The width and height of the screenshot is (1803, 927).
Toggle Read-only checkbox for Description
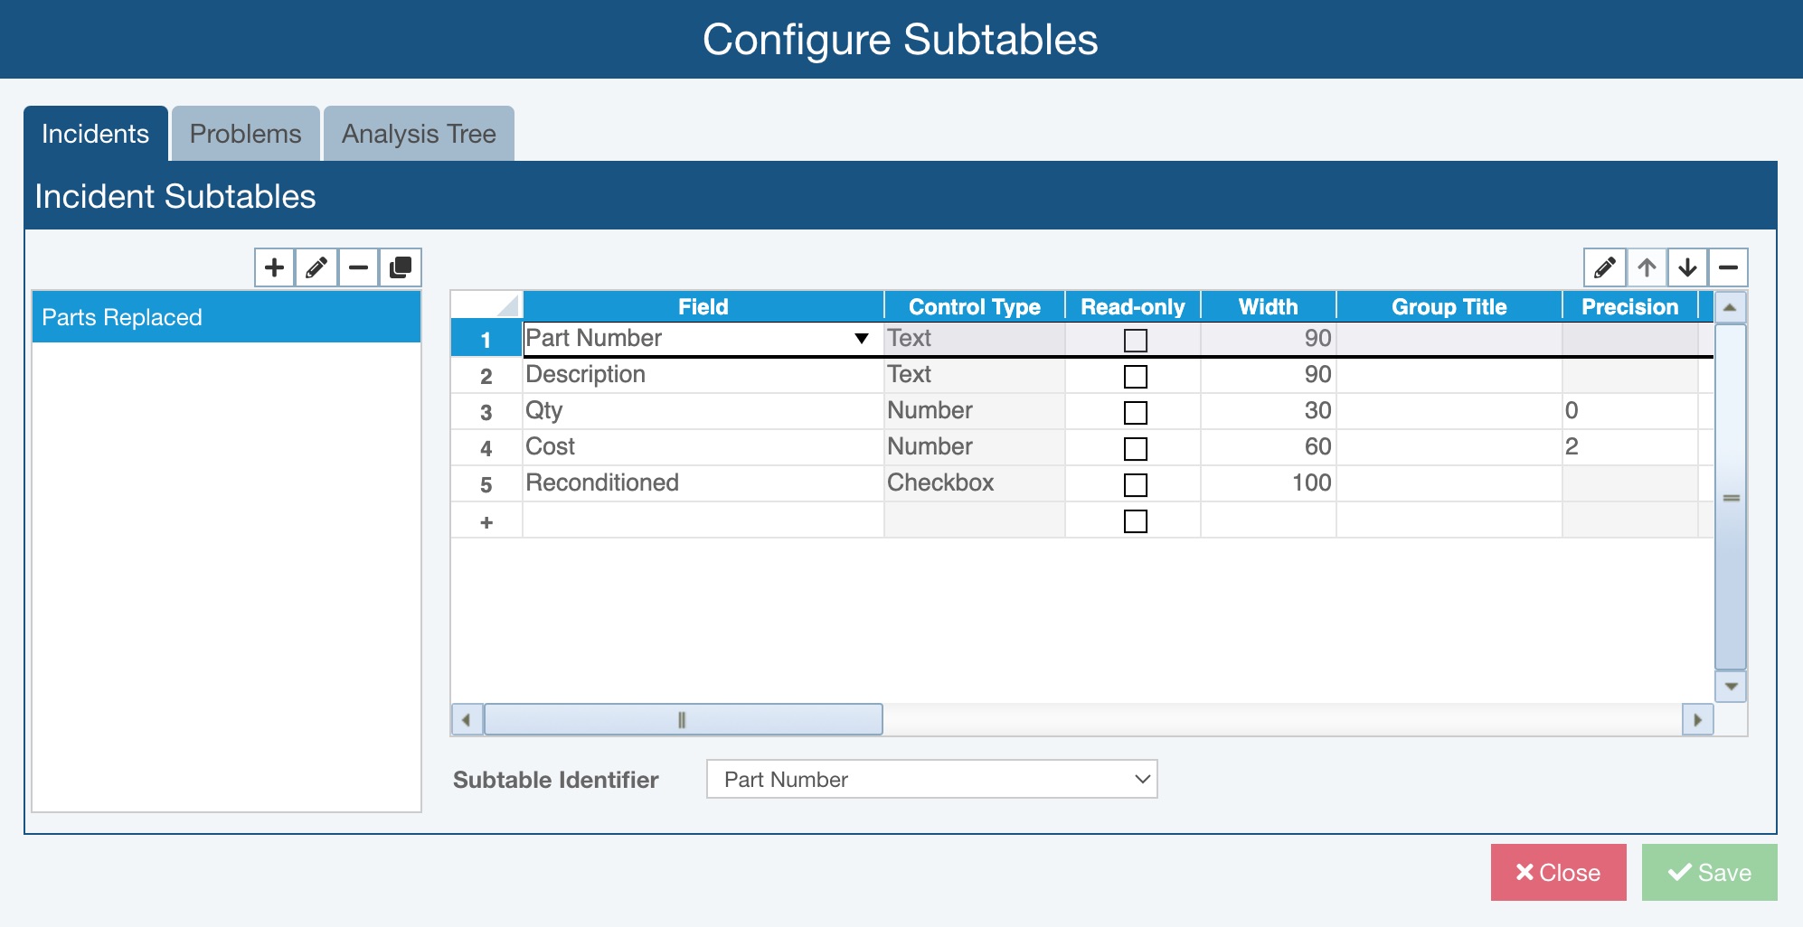(1135, 376)
